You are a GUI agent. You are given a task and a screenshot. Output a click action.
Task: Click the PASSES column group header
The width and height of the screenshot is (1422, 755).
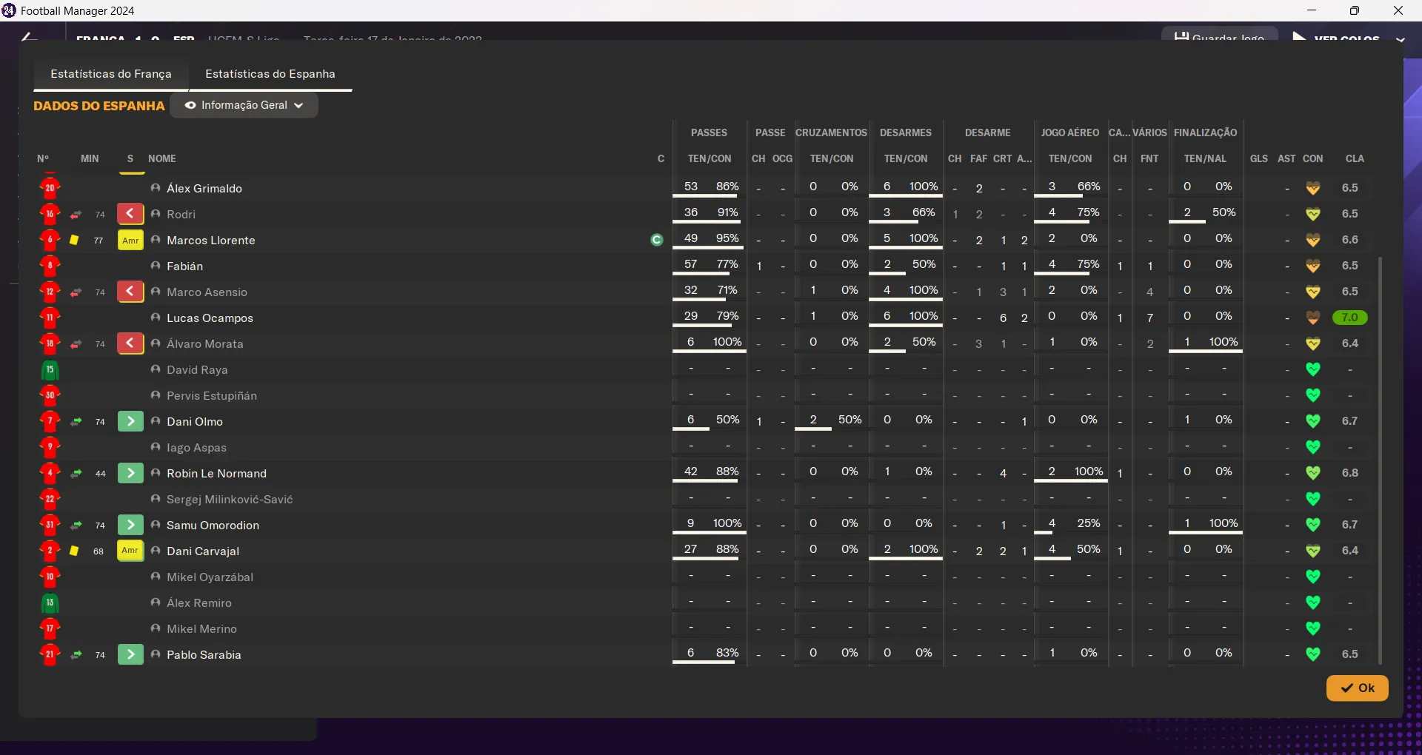(709, 132)
